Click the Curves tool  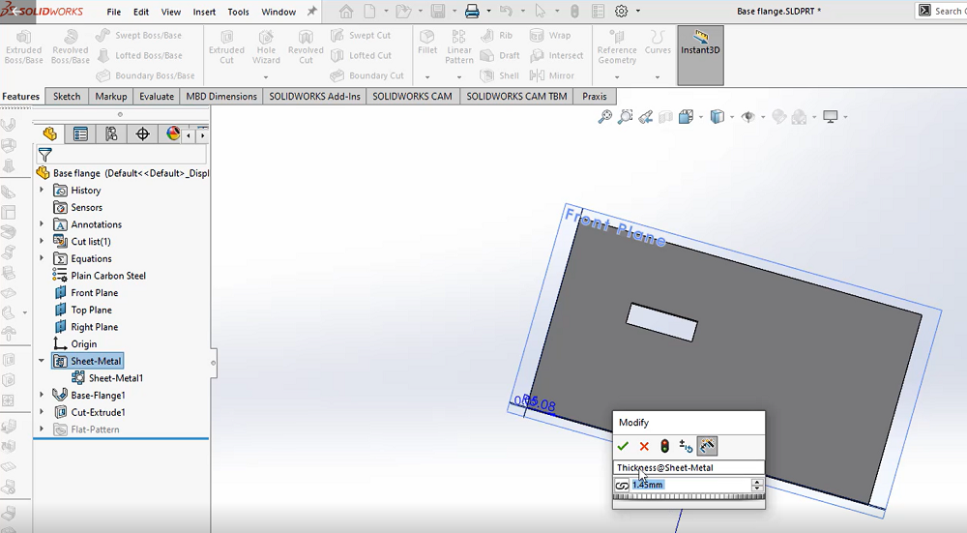pos(658,44)
